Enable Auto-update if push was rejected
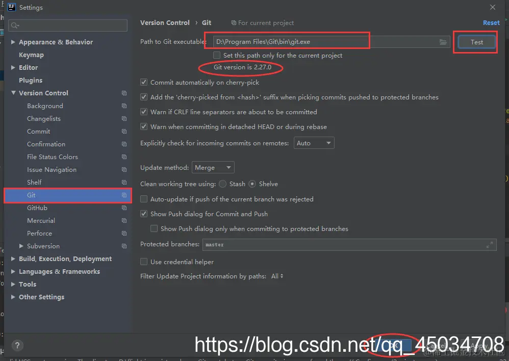 (144, 199)
